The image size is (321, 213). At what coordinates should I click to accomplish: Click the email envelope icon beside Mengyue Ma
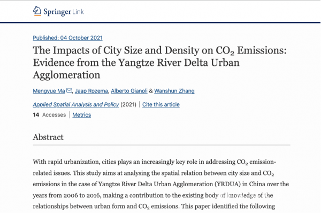(x=69, y=90)
